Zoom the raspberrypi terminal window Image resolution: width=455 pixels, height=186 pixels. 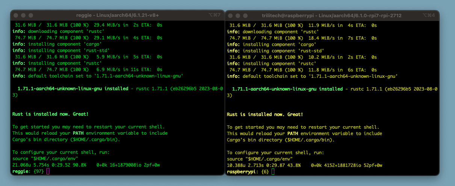point(246,15)
